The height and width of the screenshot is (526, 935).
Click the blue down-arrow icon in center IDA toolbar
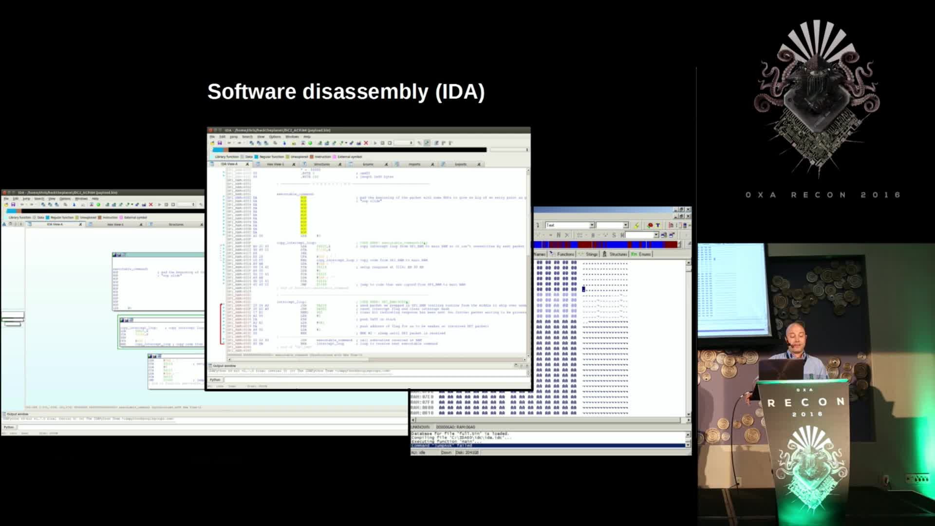tap(284, 143)
